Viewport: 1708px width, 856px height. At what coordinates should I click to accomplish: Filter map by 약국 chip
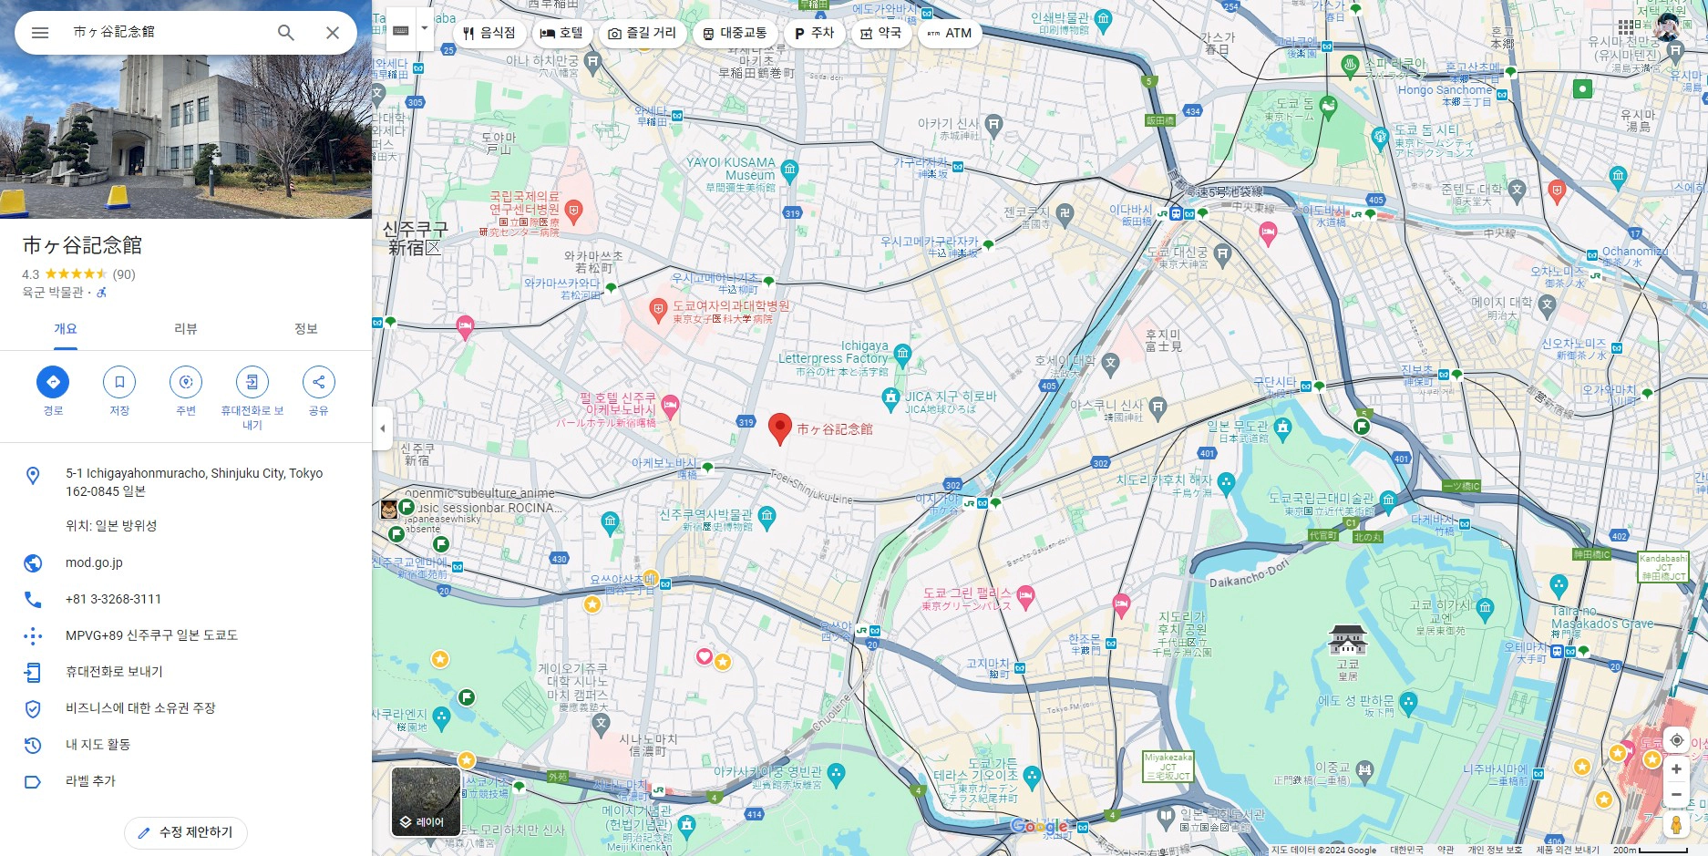click(881, 33)
